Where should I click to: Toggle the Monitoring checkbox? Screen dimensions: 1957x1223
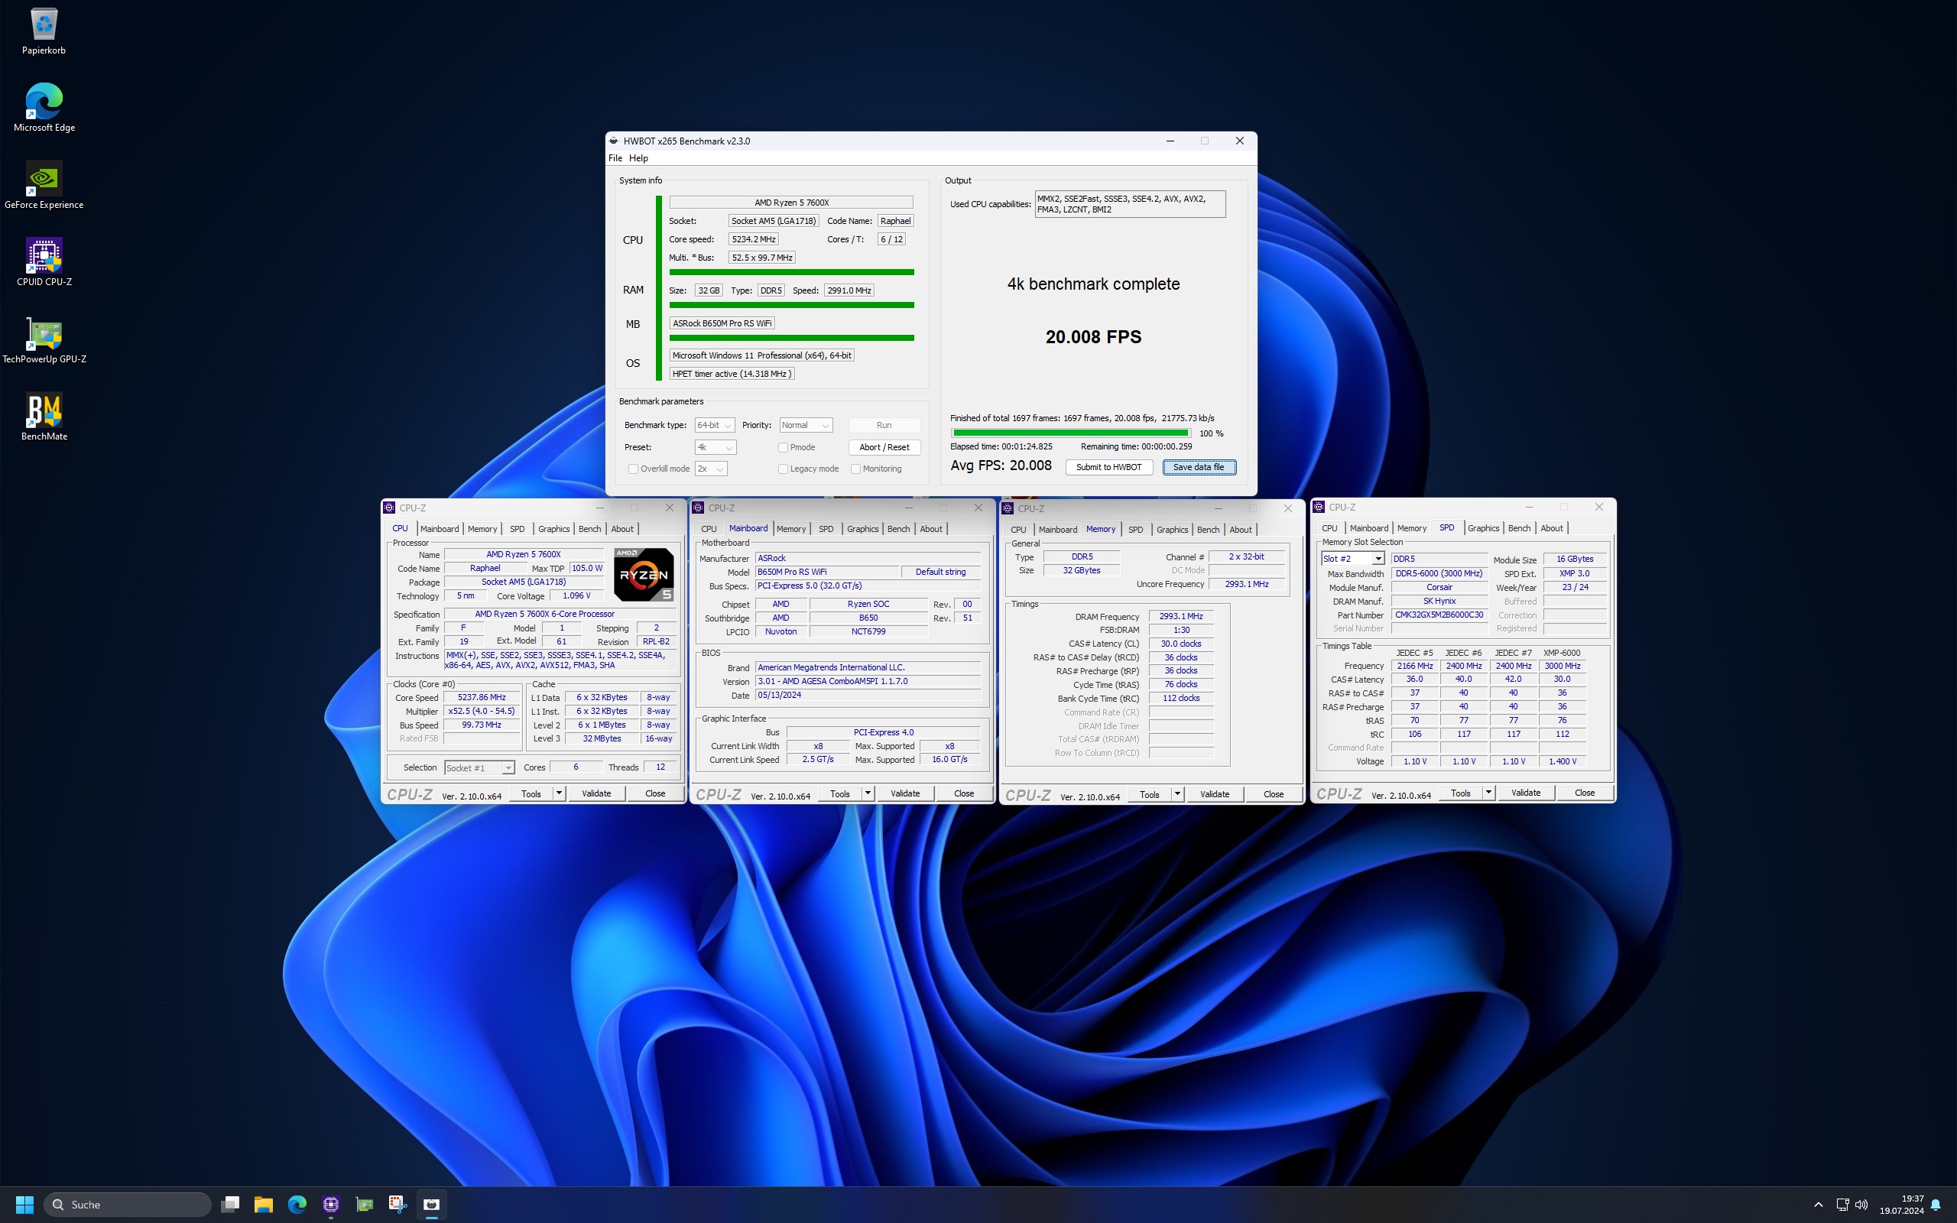pos(855,469)
